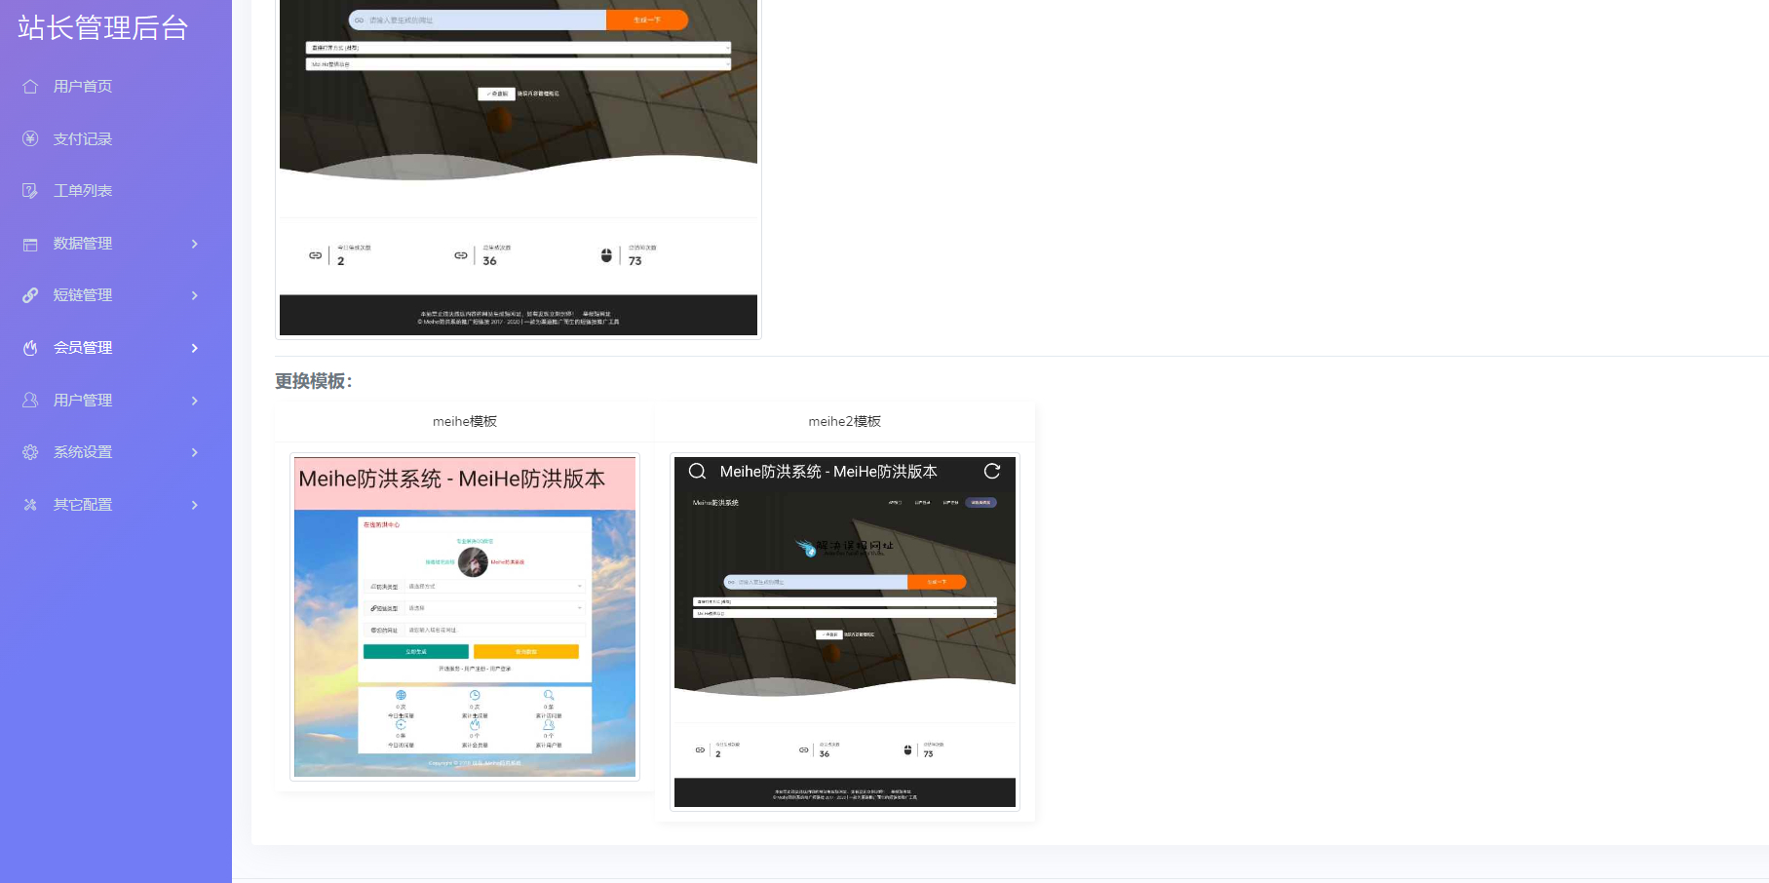Go to 工单列表 in sidebar
The width and height of the screenshot is (1769, 883).
[x=83, y=191]
